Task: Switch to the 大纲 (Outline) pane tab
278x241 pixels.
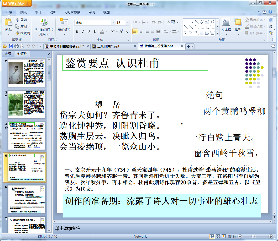Action: coord(8,54)
